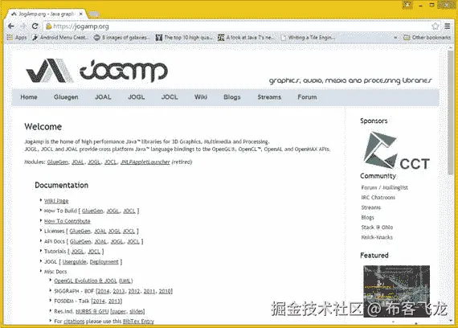Bookmark page with the star icon
The height and width of the screenshot is (328, 458).
click(436, 27)
